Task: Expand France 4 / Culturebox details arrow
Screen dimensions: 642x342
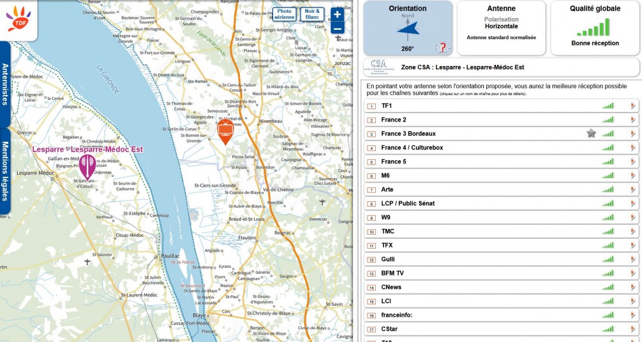Action: (633, 148)
